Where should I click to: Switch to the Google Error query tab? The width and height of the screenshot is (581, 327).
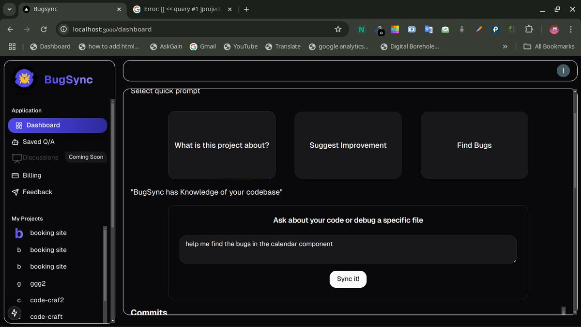tap(183, 9)
